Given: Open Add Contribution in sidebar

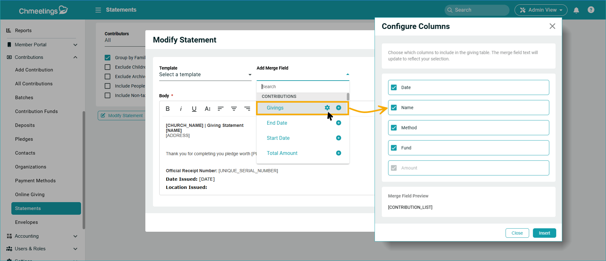Looking at the screenshot, I should [34, 70].
